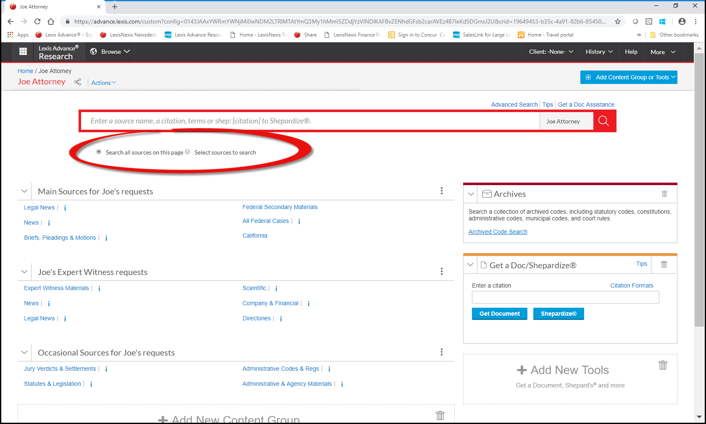Open a new browser tab
The image size is (706, 424).
pyautogui.click(x=115, y=7)
